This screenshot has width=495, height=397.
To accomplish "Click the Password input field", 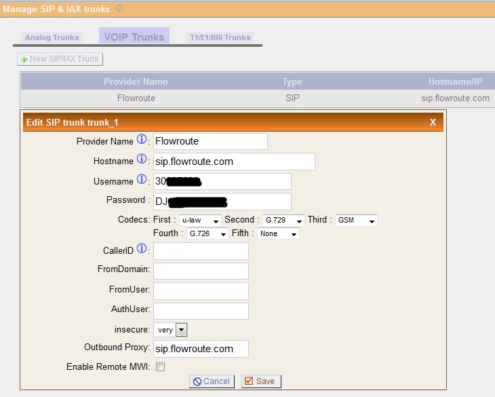I will click(222, 202).
